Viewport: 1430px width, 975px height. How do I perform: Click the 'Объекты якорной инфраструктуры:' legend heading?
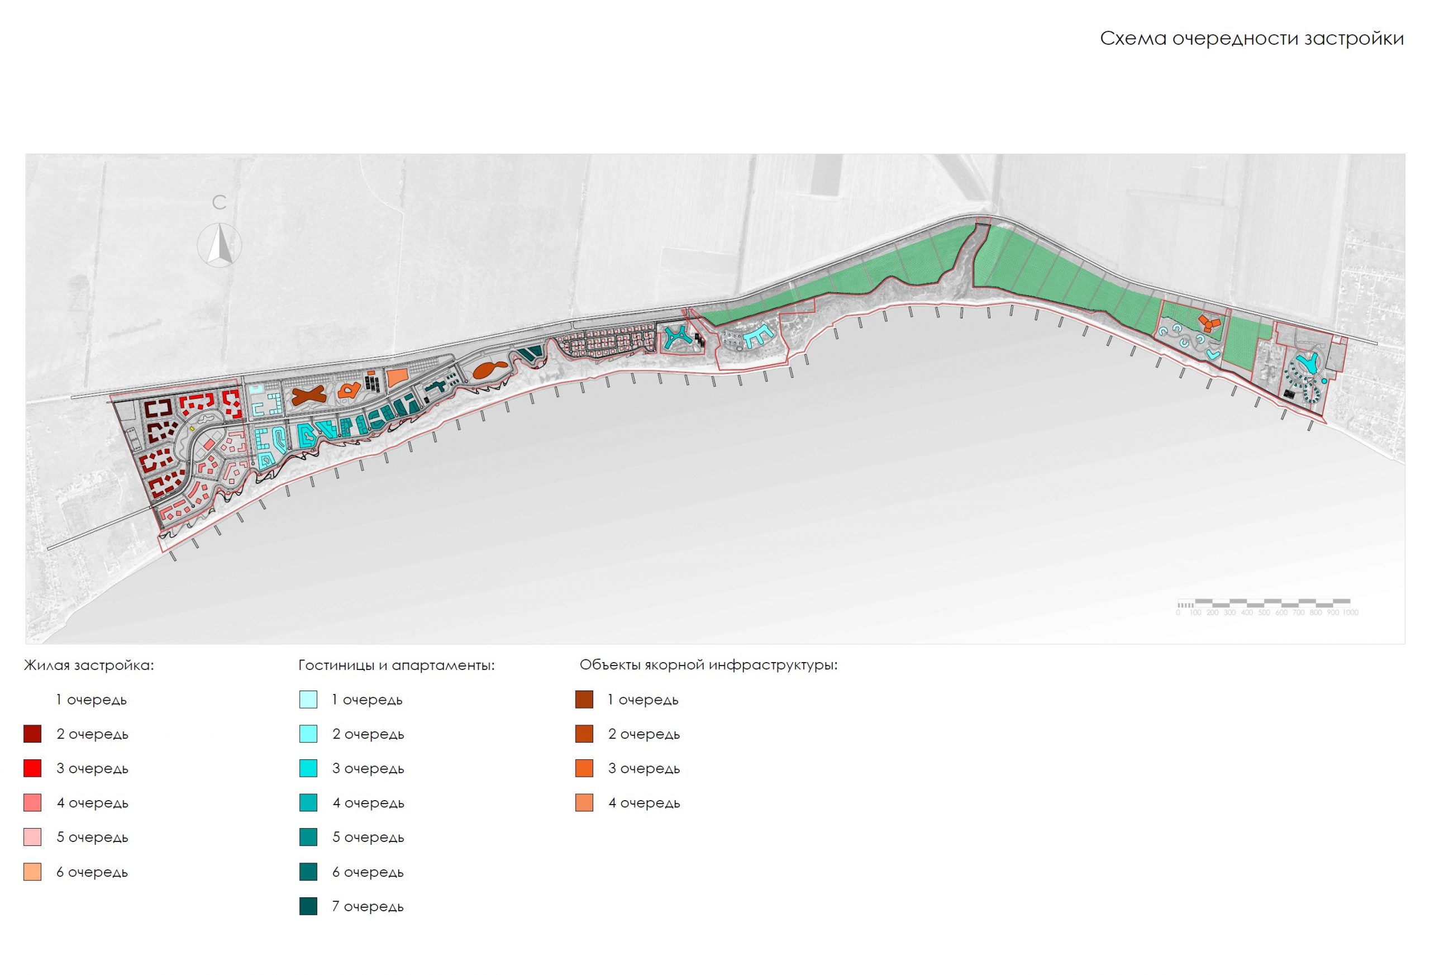[708, 665]
